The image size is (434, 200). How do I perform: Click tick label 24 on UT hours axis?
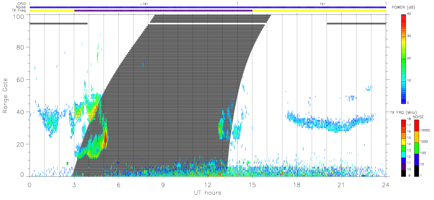386,184
